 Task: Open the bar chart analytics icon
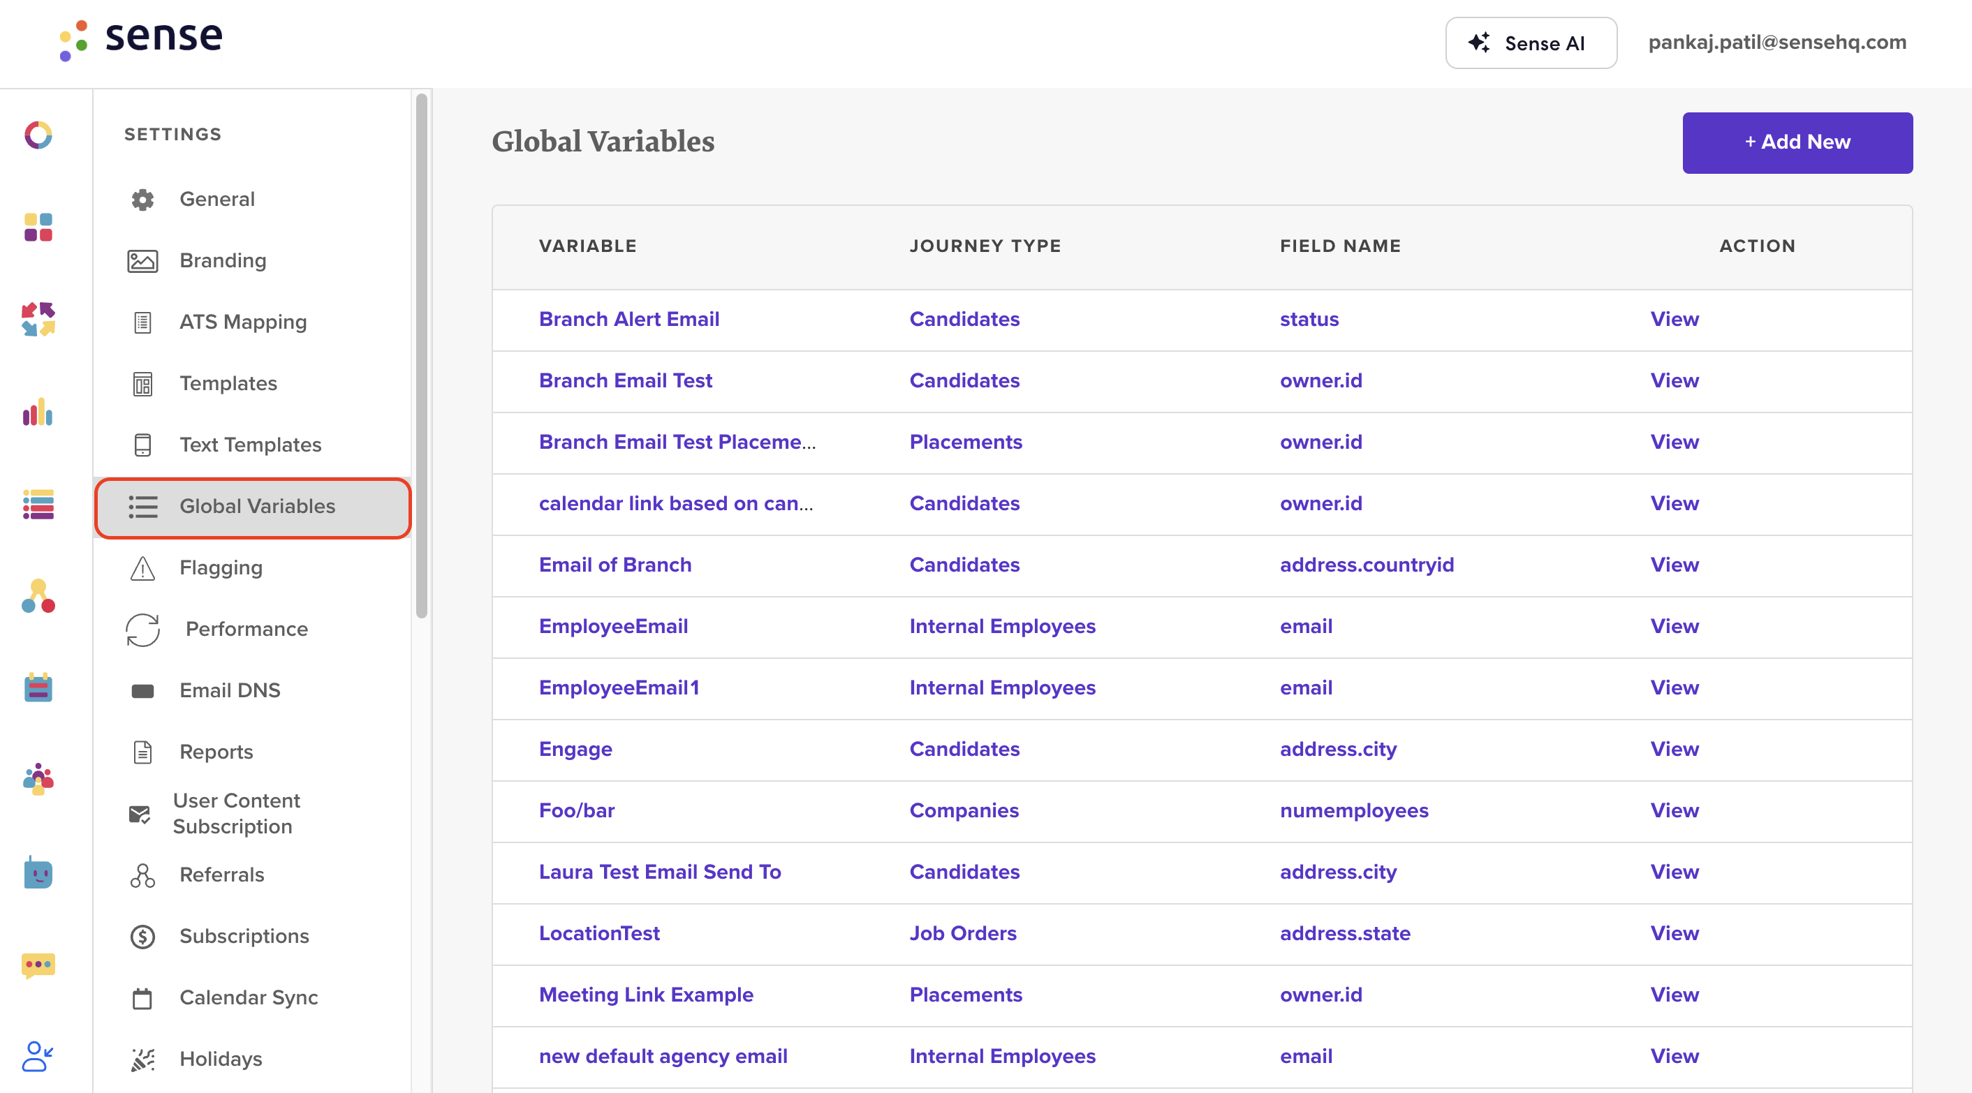[x=37, y=413]
